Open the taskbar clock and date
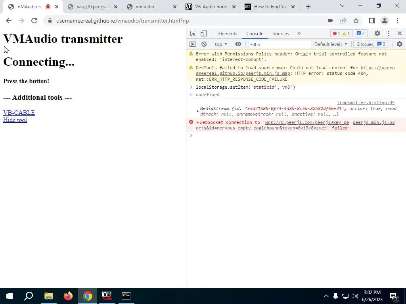Screen dimensions: 406x304 point(372,296)
